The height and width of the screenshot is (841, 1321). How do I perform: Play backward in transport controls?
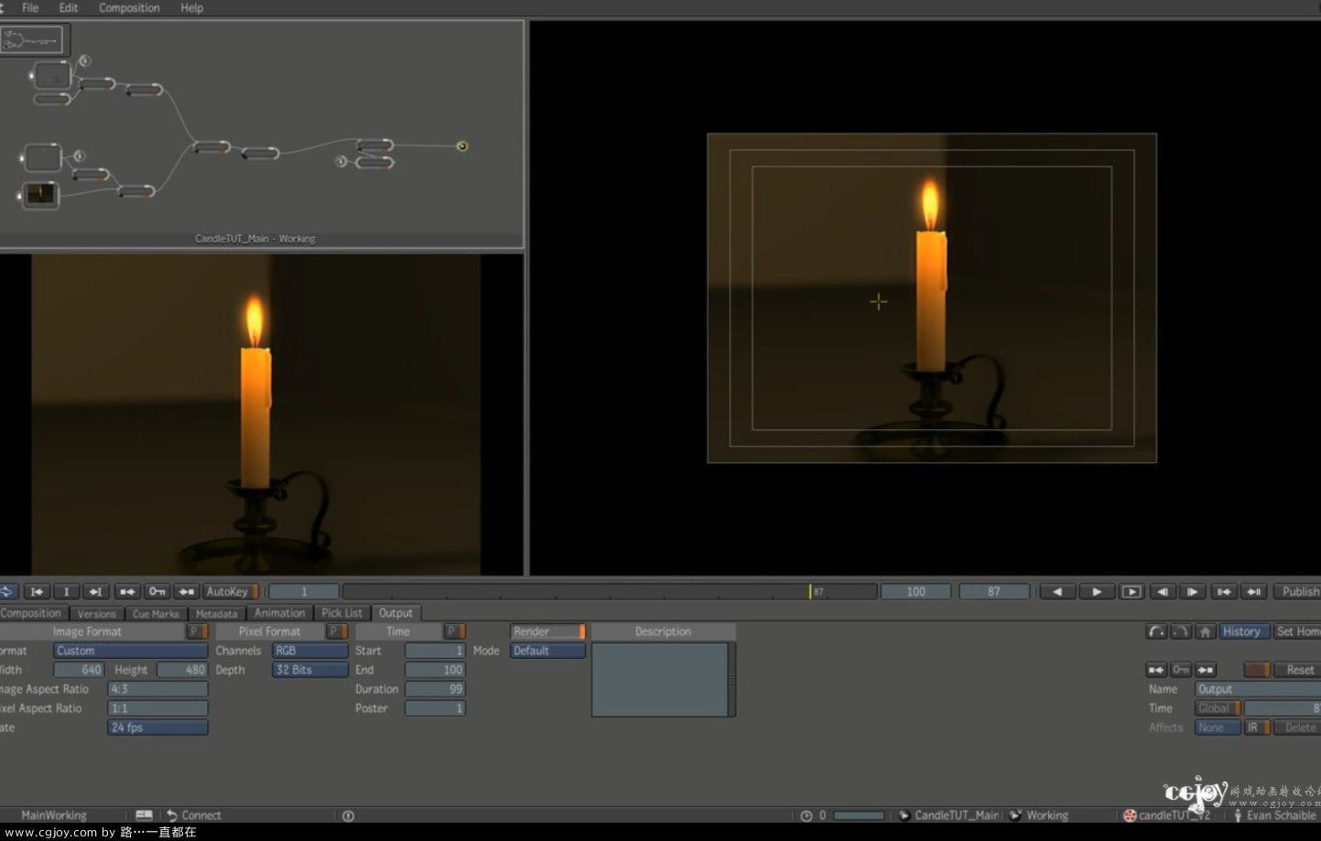1057,592
